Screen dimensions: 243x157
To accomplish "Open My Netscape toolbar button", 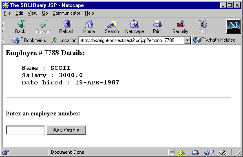I will (x=135, y=27).
